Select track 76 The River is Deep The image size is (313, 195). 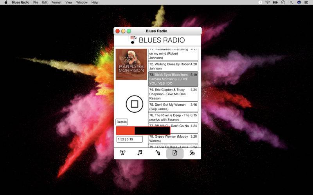pos(173,117)
